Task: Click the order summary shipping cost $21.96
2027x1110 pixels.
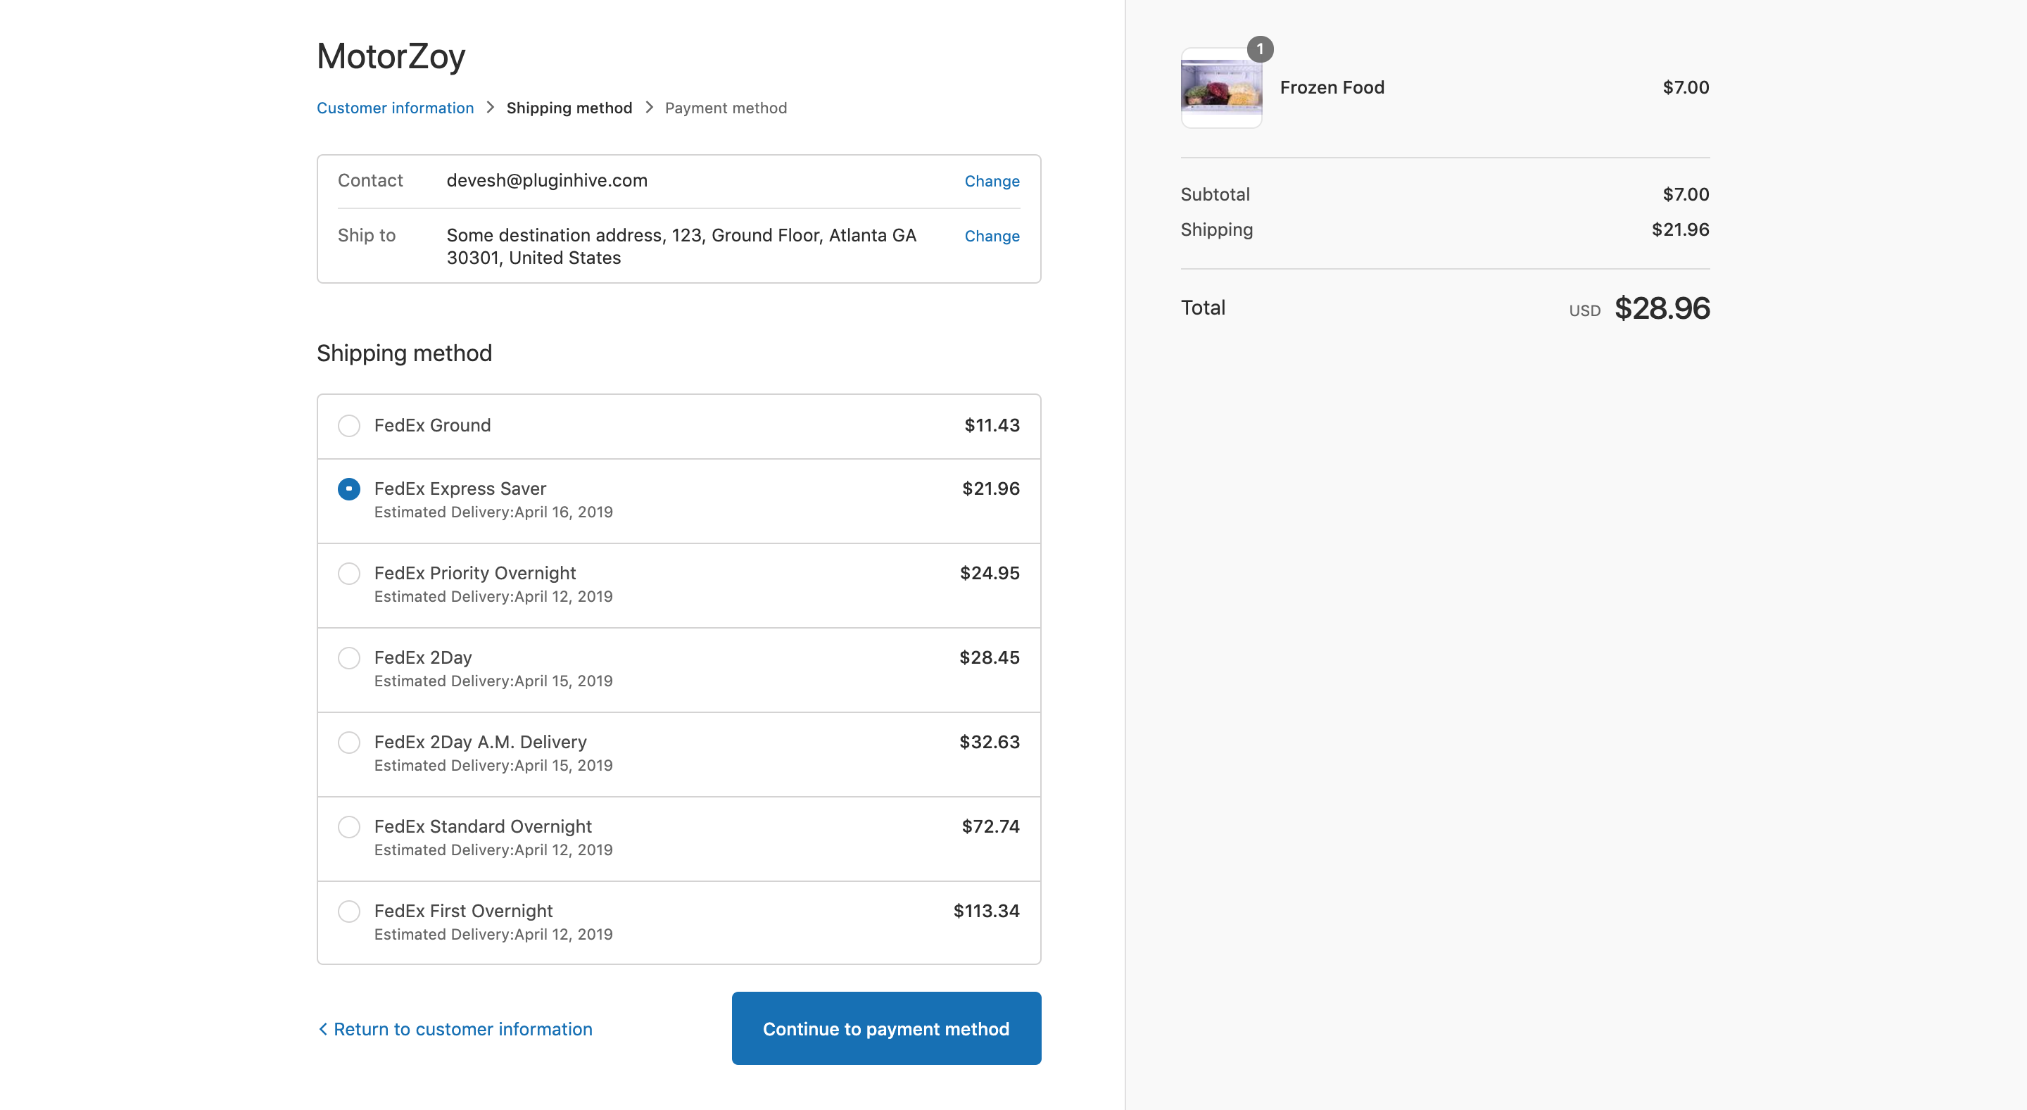Action: point(1680,229)
